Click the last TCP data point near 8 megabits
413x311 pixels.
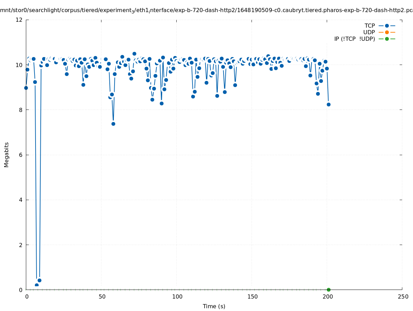click(x=328, y=104)
